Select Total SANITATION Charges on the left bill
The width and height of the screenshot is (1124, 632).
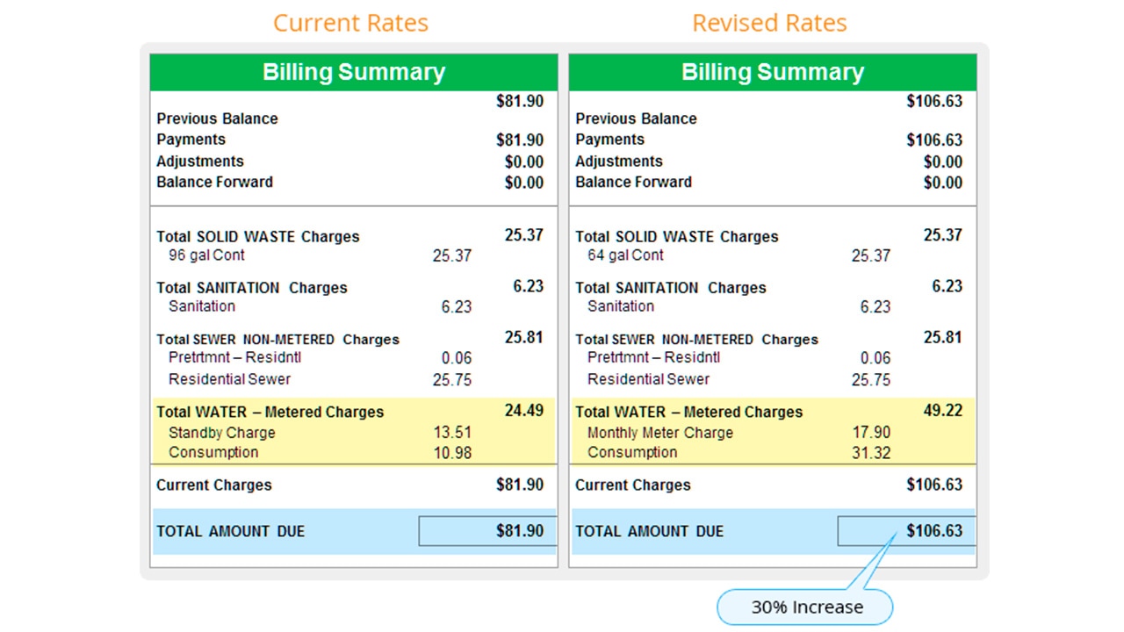click(252, 288)
